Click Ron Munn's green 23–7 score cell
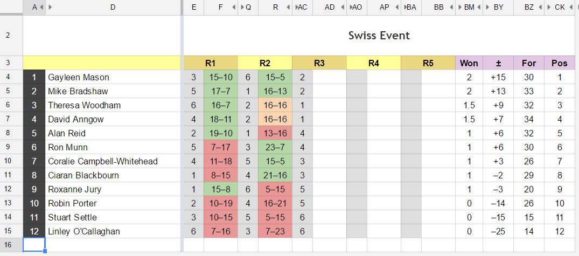This screenshot has width=579, height=256. click(x=275, y=147)
